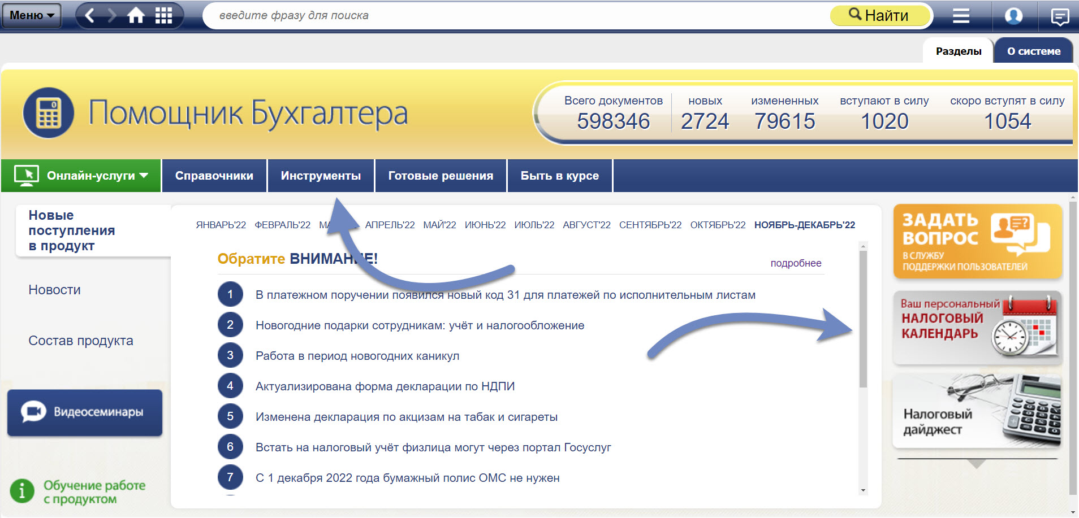Select the ИЮЛЬ'22 month tab
Viewport: 1079px width, 518px height.
click(x=534, y=225)
